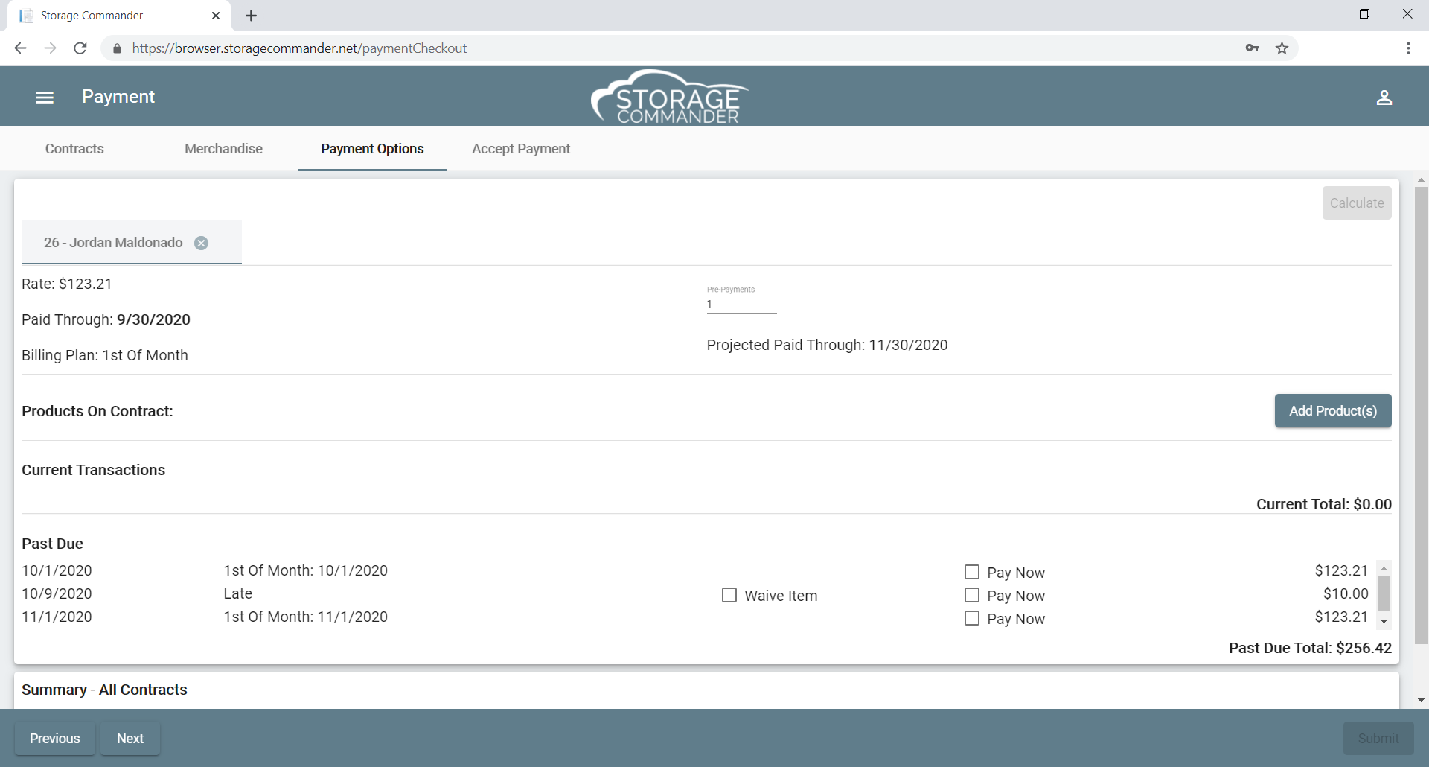This screenshot has width=1429, height=767.
Task: Click the browser reload page icon
Action: (80, 48)
